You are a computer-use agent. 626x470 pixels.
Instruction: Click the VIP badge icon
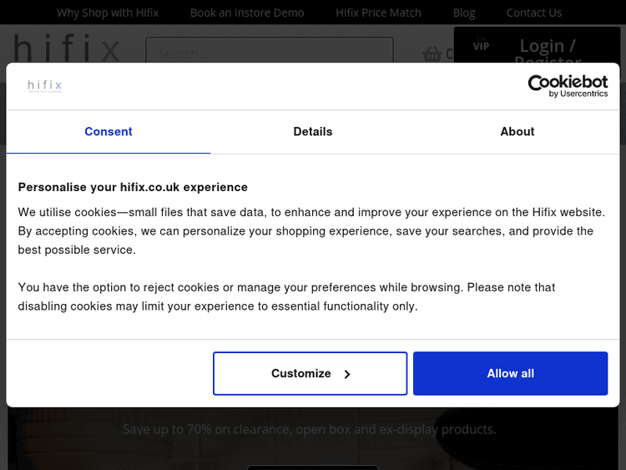click(481, 45)
